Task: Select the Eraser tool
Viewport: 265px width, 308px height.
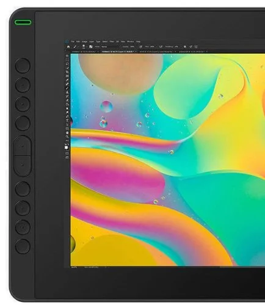Action: (x=67, y=100)
